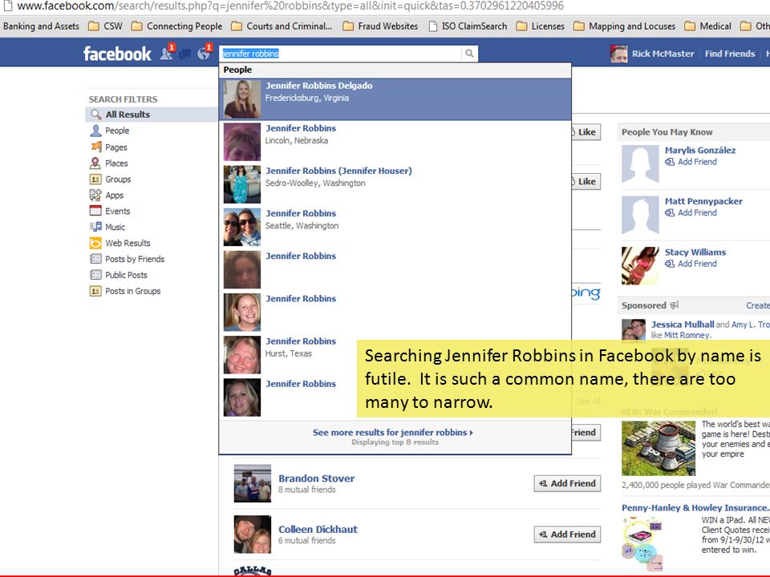Open Sedro-Woolley Jennifer Robbins profile photo
Viewport: 770px width, 577px height.
pyautogui.click(x=242, y=184)
